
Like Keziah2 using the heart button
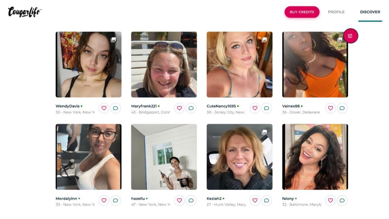tap(255, 200)
